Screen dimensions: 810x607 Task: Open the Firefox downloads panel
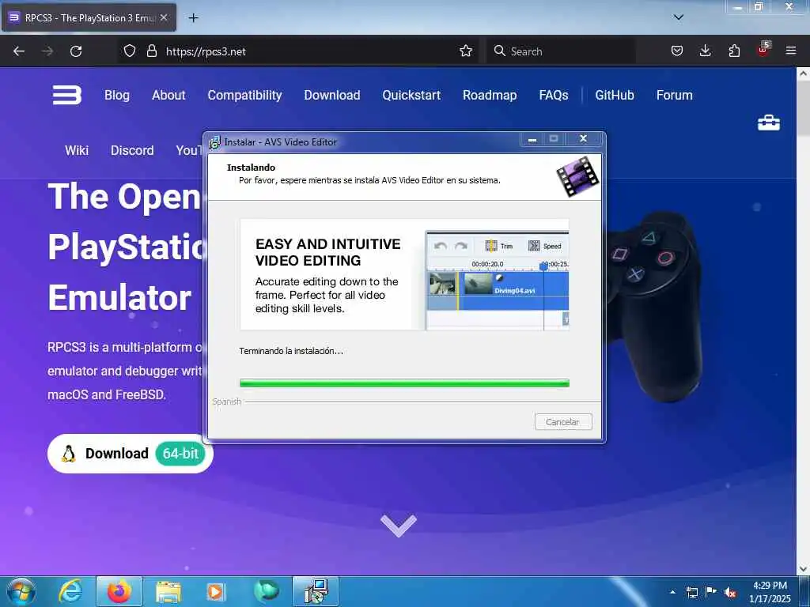point(705,51)
